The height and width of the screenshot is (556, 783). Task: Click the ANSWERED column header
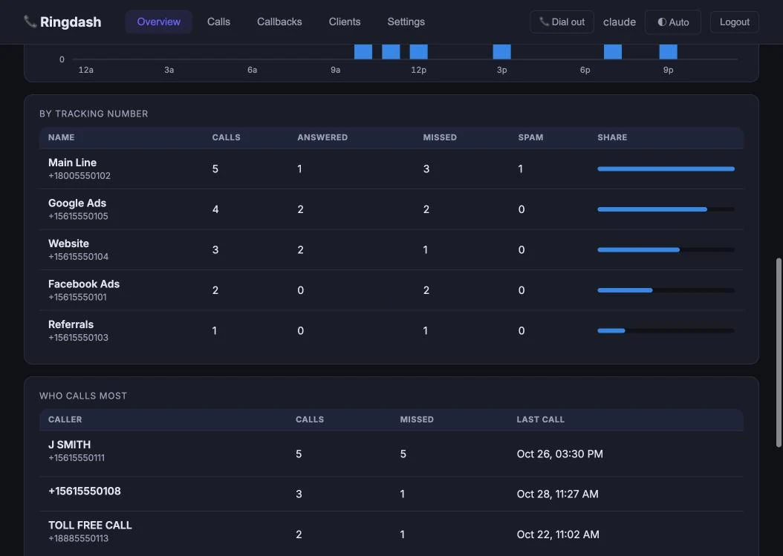tap(322, 137)
